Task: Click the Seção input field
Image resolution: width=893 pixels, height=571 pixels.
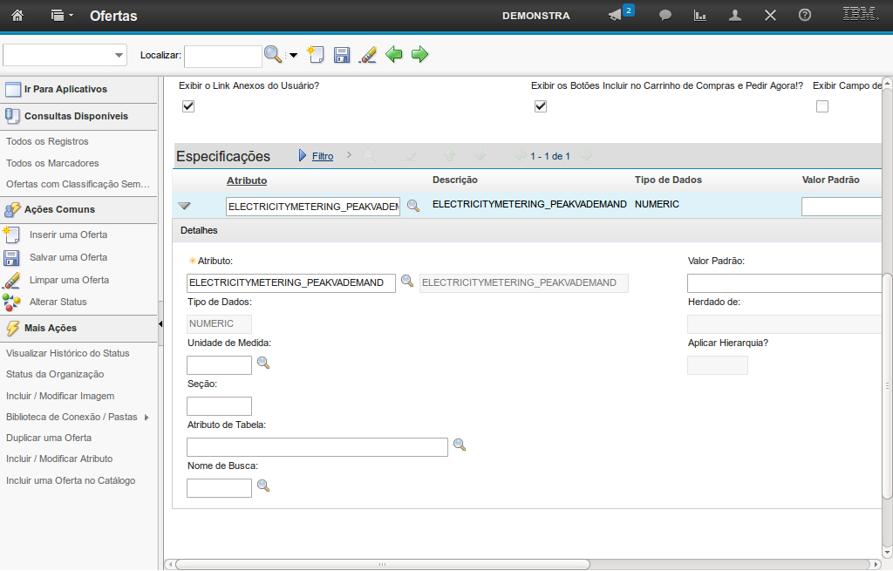Action: [x=219, y=406]
